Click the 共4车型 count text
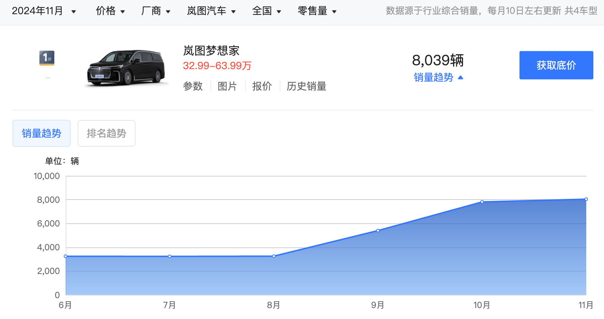Viewport: 604px width, 319px height. coord(581,11)
